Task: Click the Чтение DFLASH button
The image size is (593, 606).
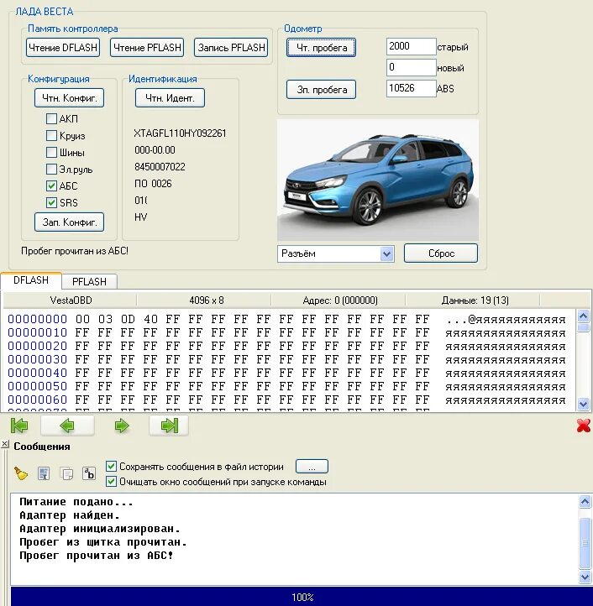Action: coord(63,48)
